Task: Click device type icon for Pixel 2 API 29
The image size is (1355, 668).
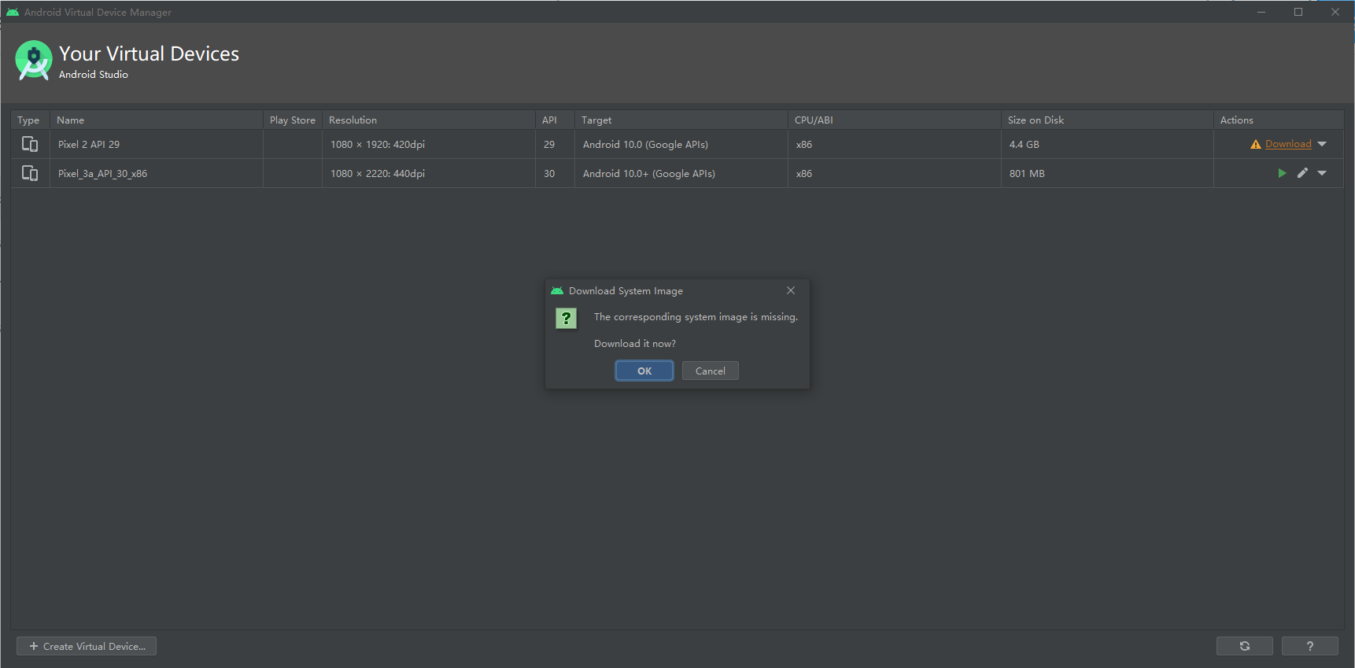Action: point(30,144)
